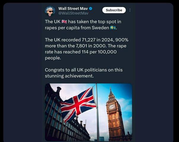The image size is (179, 142).
Task: Click the "Congrats to all UK politicians" line
Action: click(83, 70)
